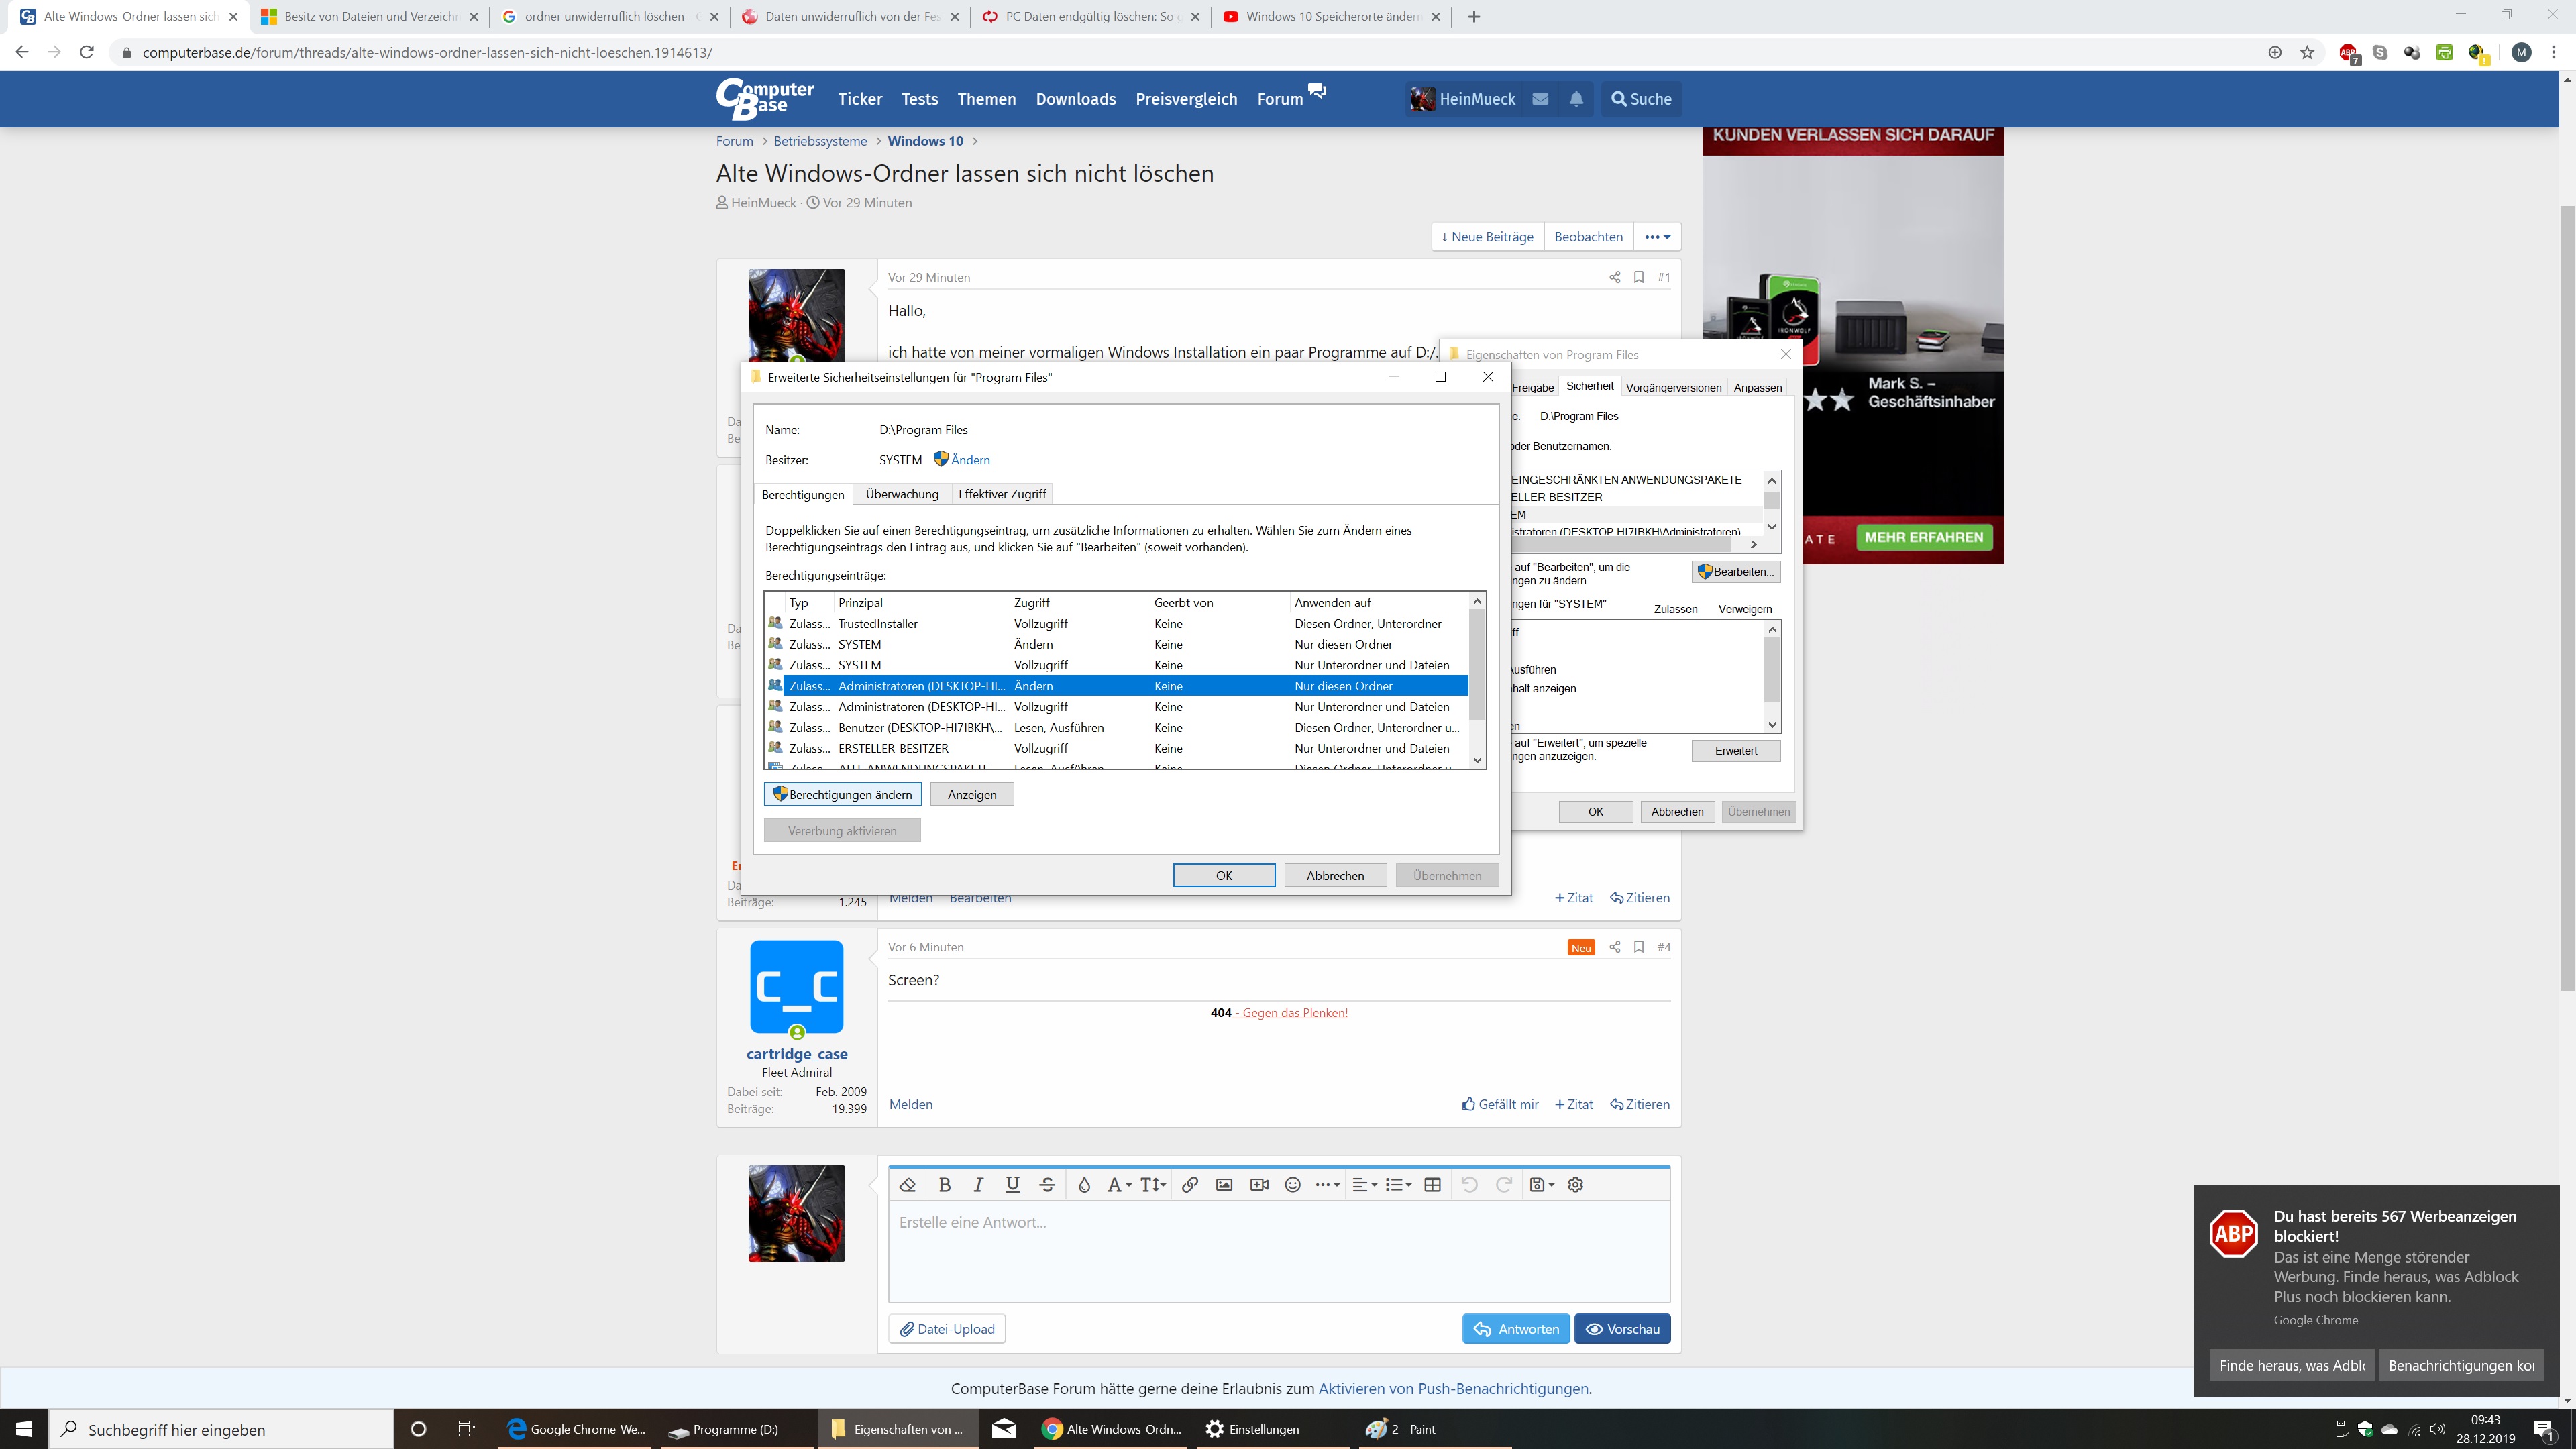
Task: Click the insert table icon
Action: 1432,1184
